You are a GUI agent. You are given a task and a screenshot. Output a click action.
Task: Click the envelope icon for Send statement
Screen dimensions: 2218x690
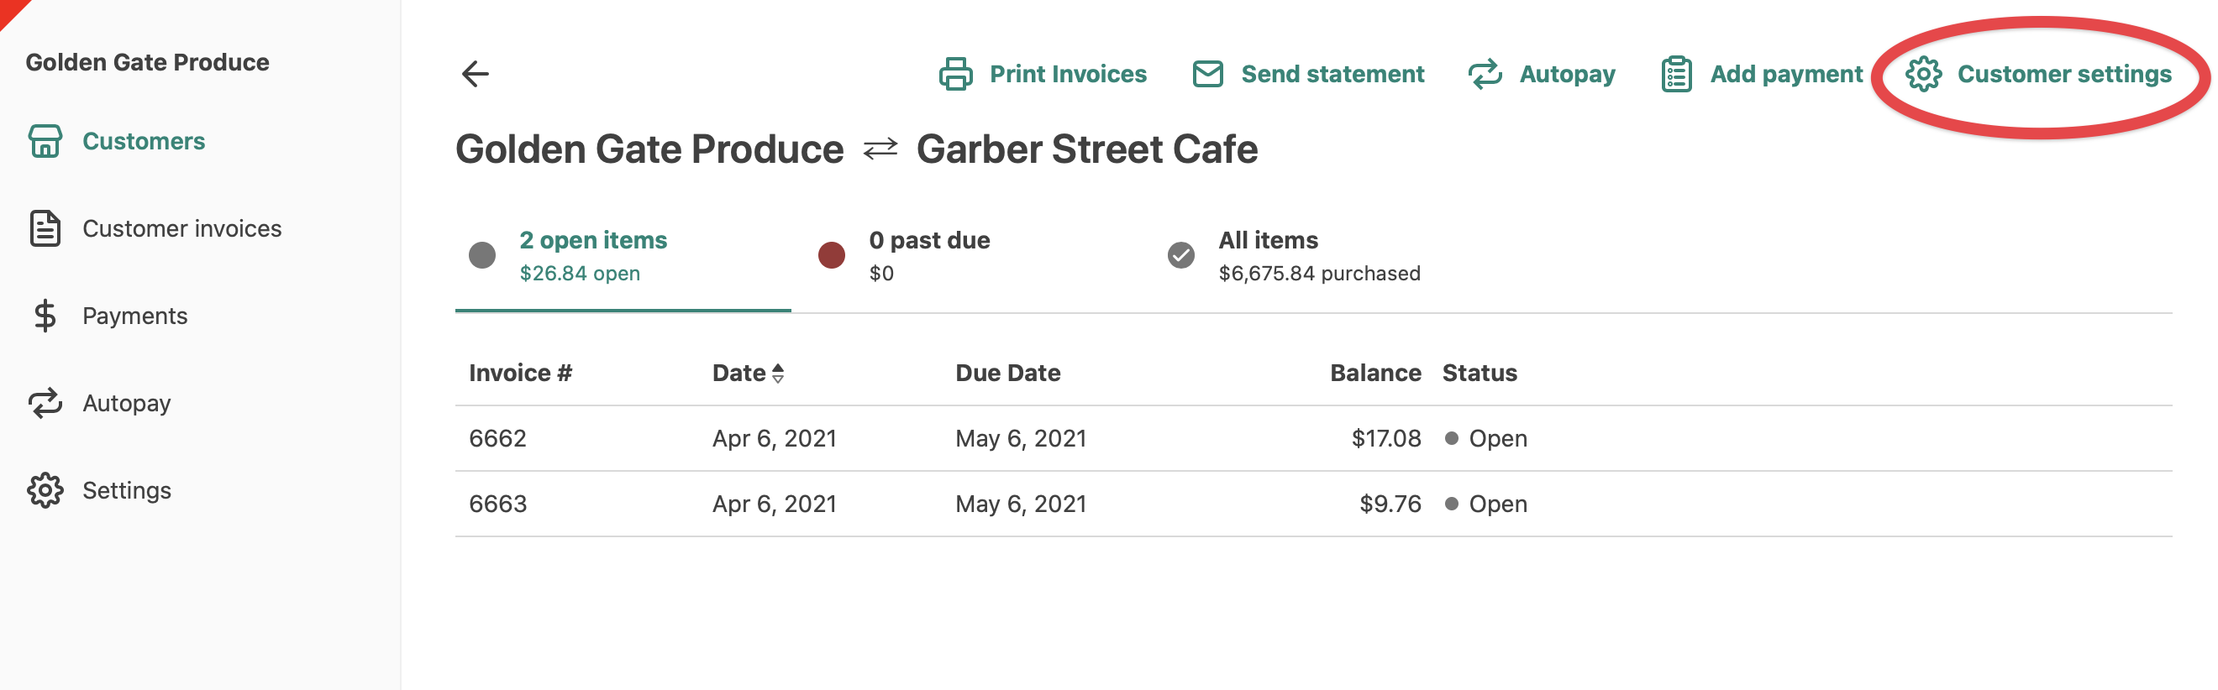click(x=1207, y=74)
